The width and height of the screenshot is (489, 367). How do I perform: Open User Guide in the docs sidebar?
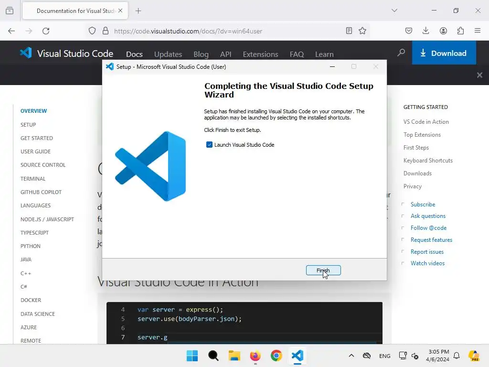pyautogui.click(x=35, y=151)
